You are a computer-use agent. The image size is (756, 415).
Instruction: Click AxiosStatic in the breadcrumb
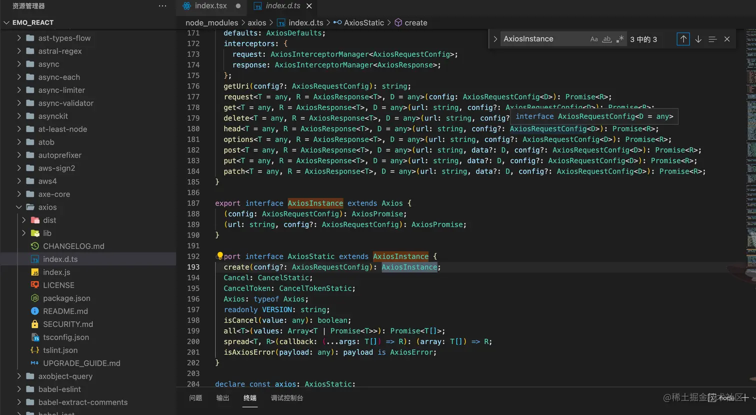pyautogui.click(x=363, y=22)
